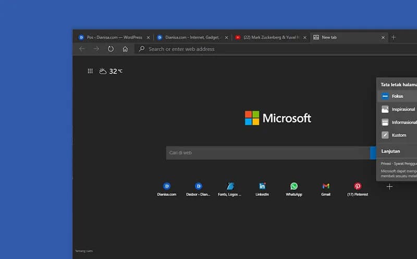
Task: Add a new quick link with plus
Action: (389, 187)
